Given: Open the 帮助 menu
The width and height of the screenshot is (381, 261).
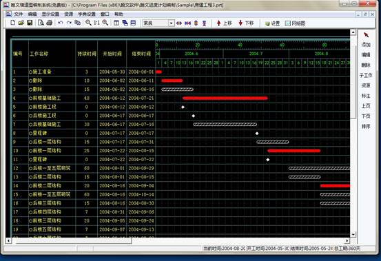Looking at the screenshot, I should [119, 14].
